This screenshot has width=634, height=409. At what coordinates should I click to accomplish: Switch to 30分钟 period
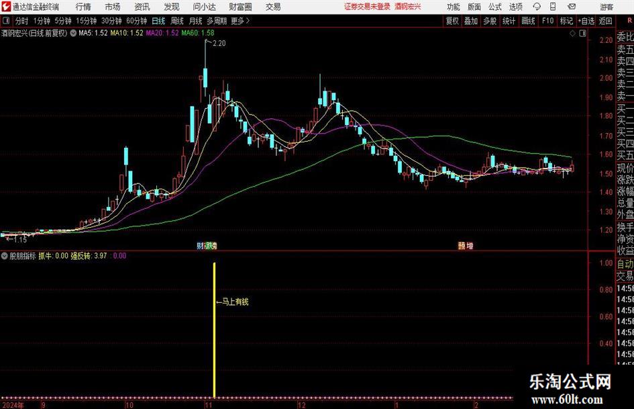point(111,21)
